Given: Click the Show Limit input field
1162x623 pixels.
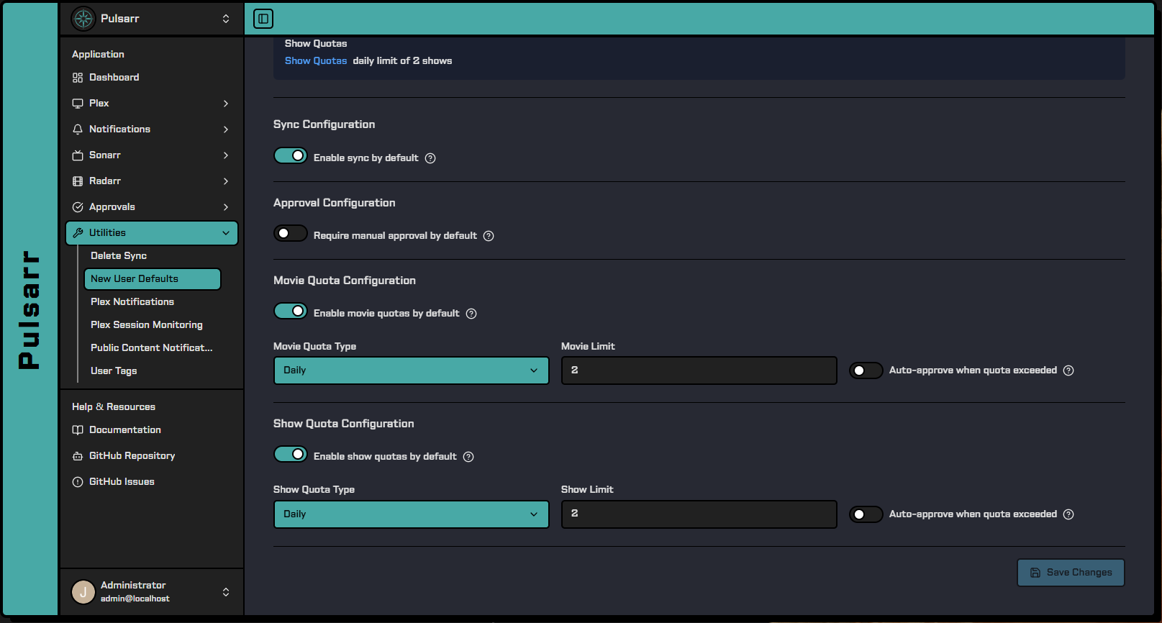Looking at the screenshot, I should tap(699, 514).
